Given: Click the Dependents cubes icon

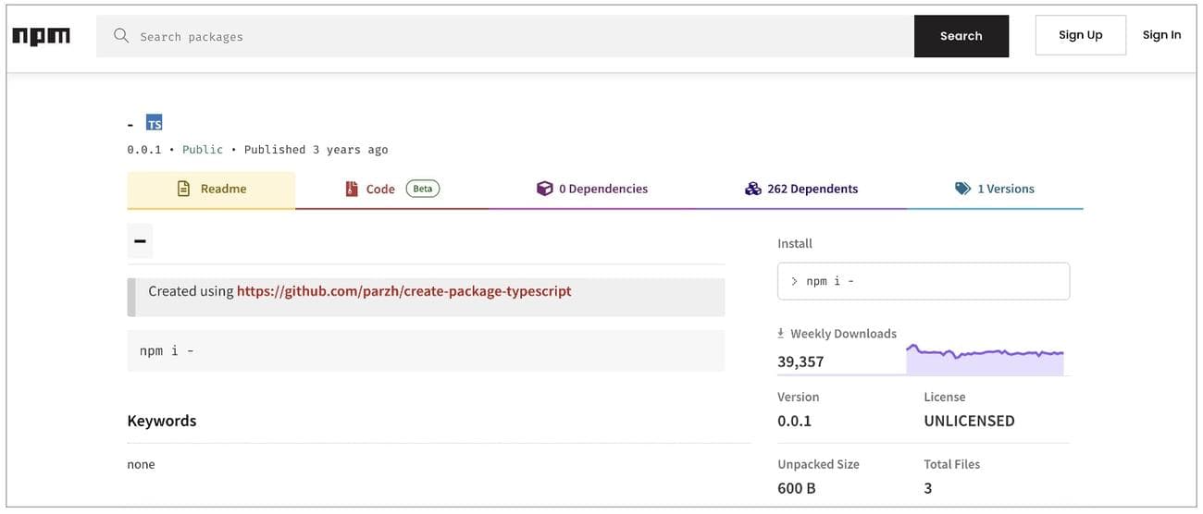Looking at the screenshot, I should coord(752,189).
